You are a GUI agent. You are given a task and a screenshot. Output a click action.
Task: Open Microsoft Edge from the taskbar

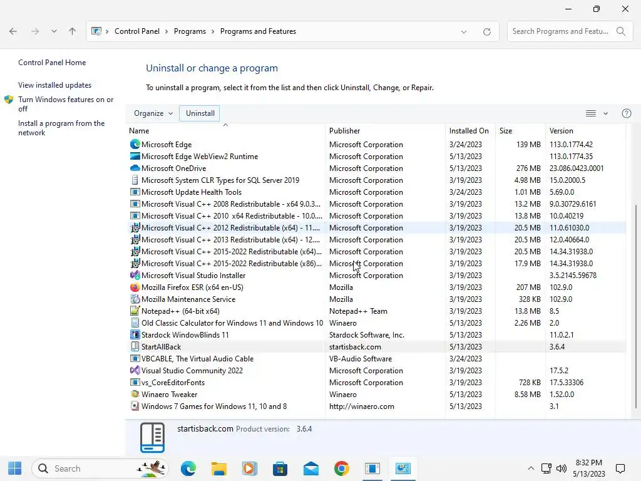[x=188, y=468]
